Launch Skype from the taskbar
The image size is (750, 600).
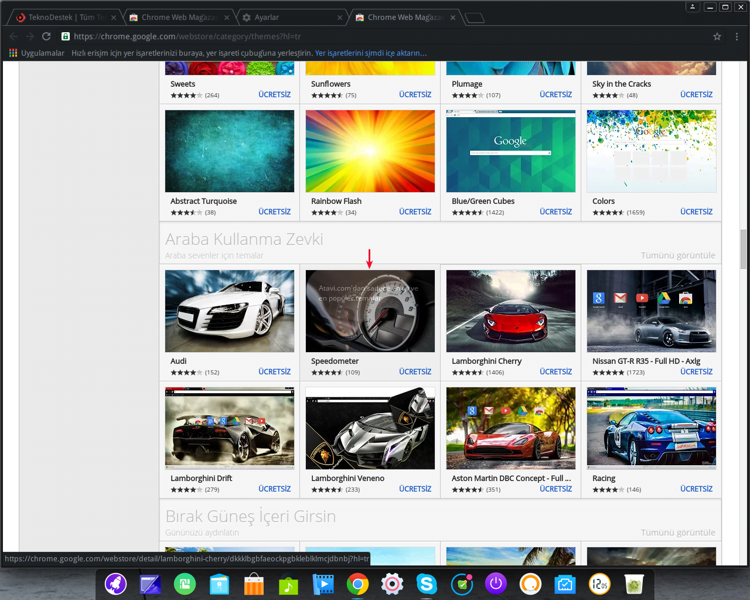click(427, 584)
